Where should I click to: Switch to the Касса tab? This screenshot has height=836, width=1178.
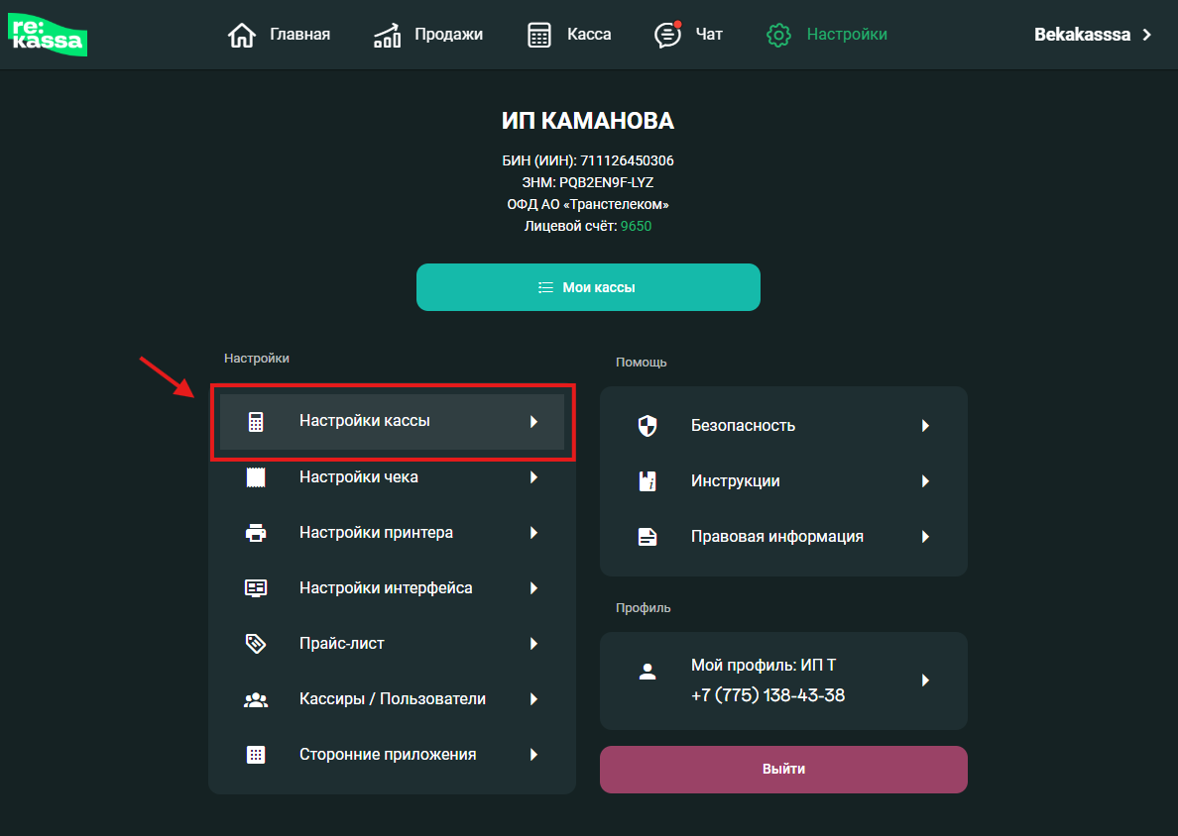pos(569,35)
